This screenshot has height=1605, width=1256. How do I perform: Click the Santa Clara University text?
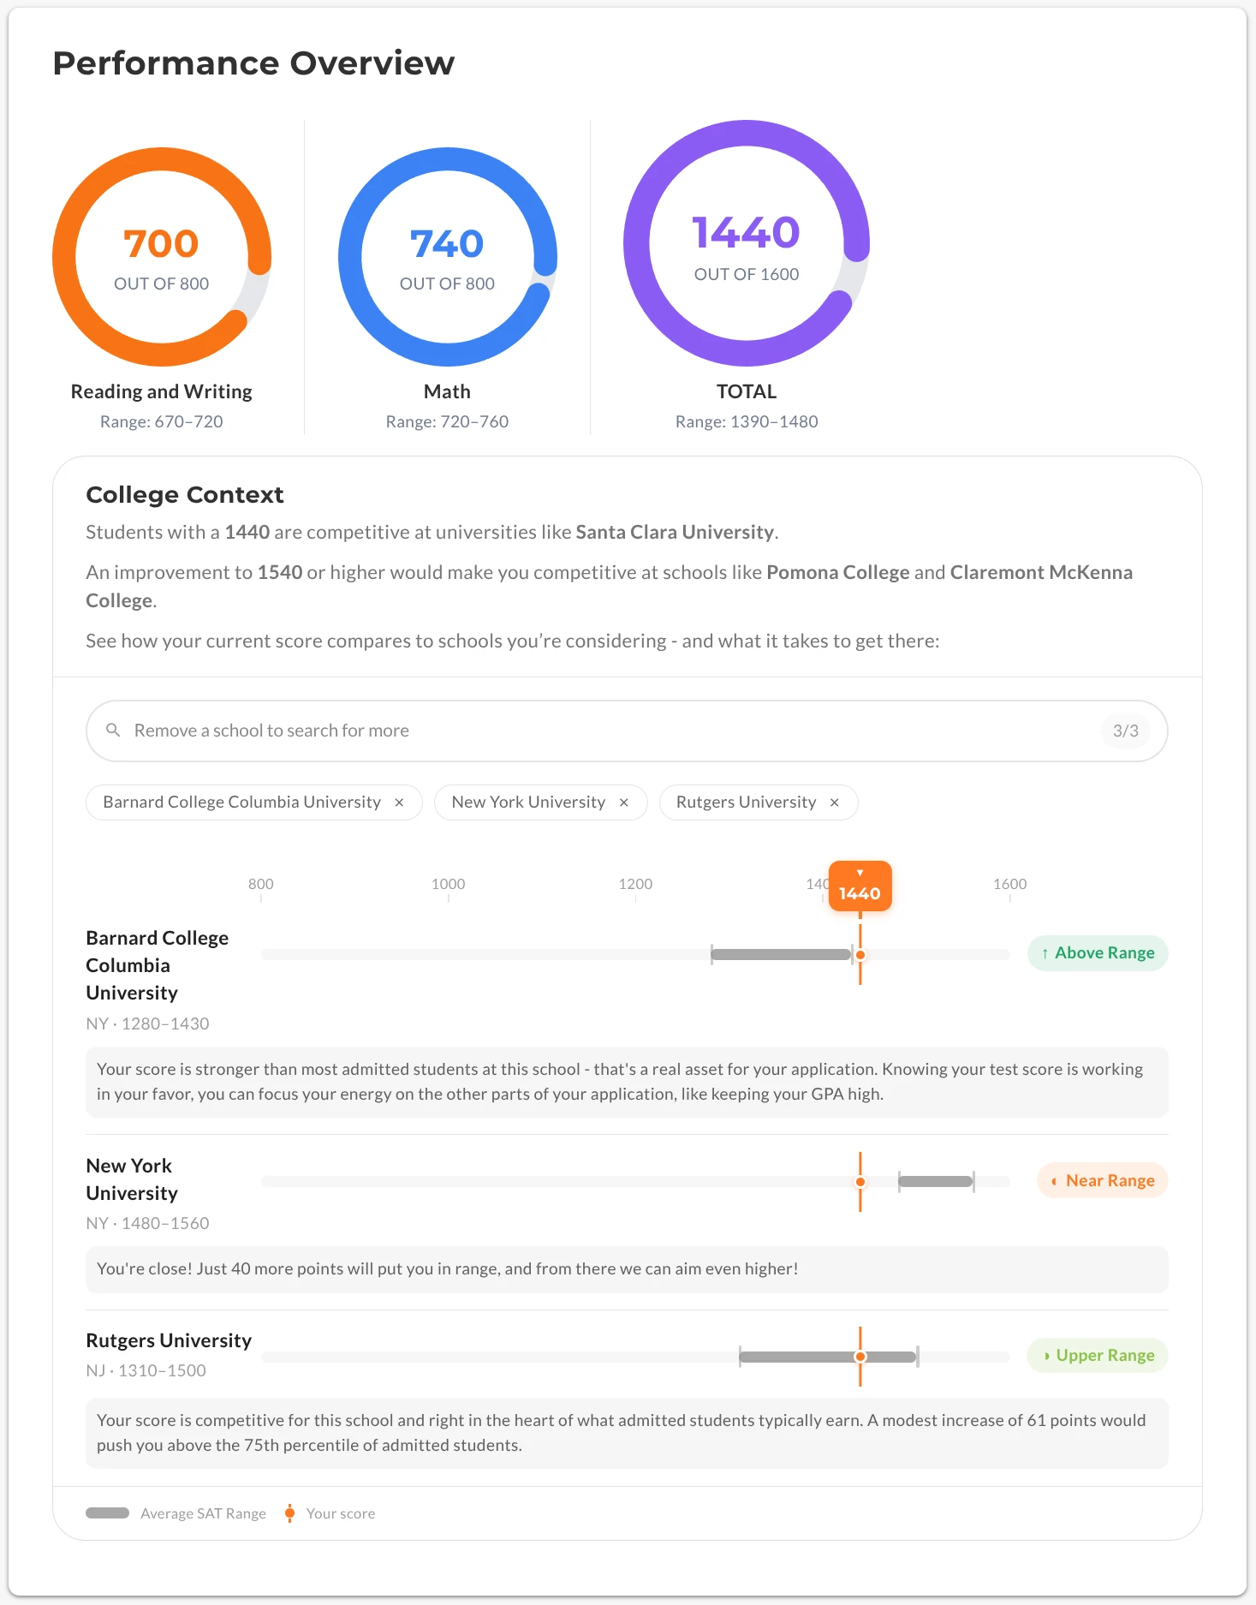[x=675, y=532]
